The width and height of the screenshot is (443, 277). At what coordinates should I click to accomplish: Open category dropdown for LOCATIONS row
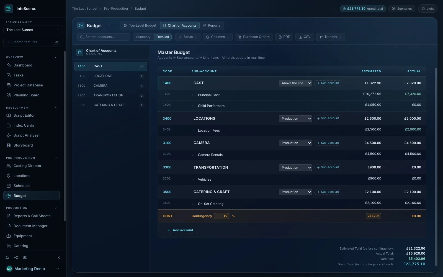(x=295, y=119)
